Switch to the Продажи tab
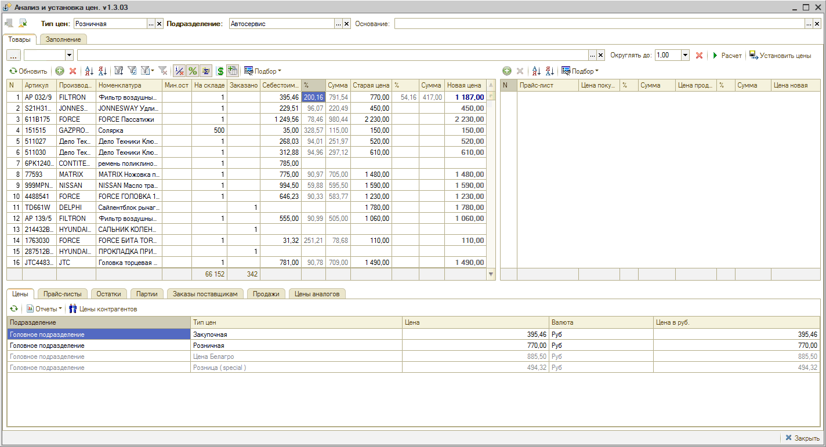826x447 pixels. click(266, 294)
